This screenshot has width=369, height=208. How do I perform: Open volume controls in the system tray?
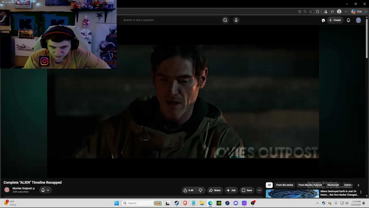click(x=347, y=203)
